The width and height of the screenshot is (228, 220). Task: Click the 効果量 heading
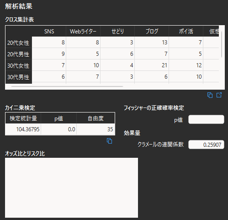tap(132, 133)
